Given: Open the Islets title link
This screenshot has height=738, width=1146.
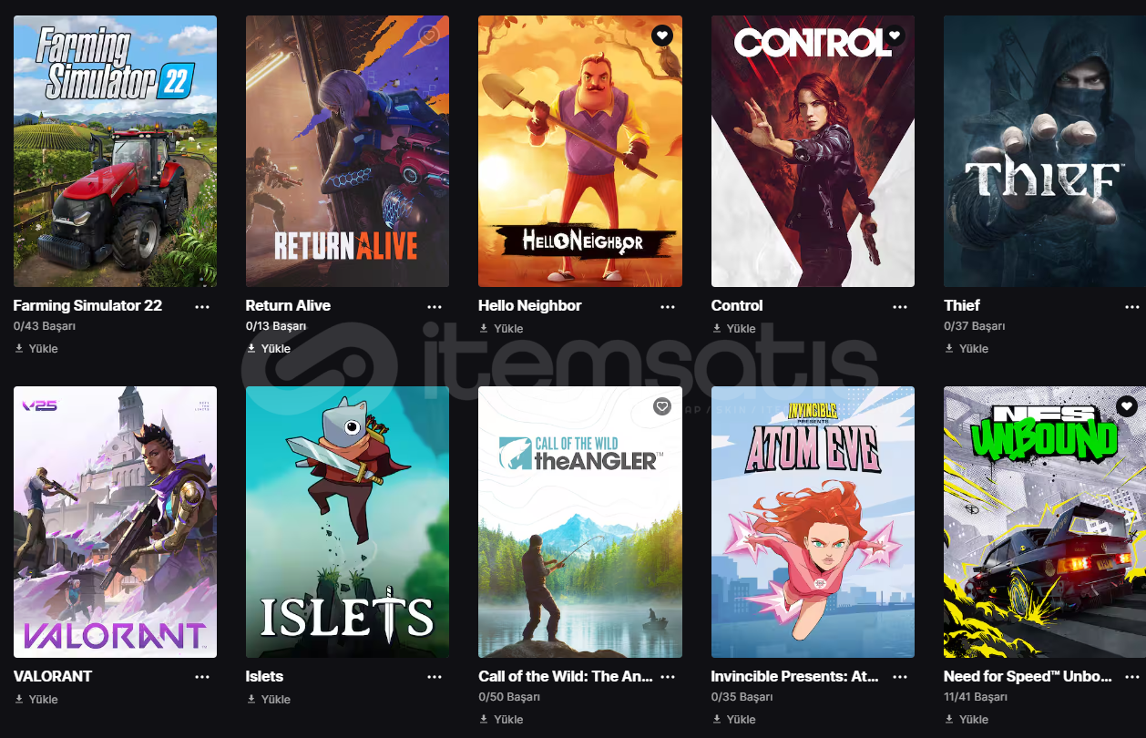Looking at the screenshot, I should pos(264,676).
